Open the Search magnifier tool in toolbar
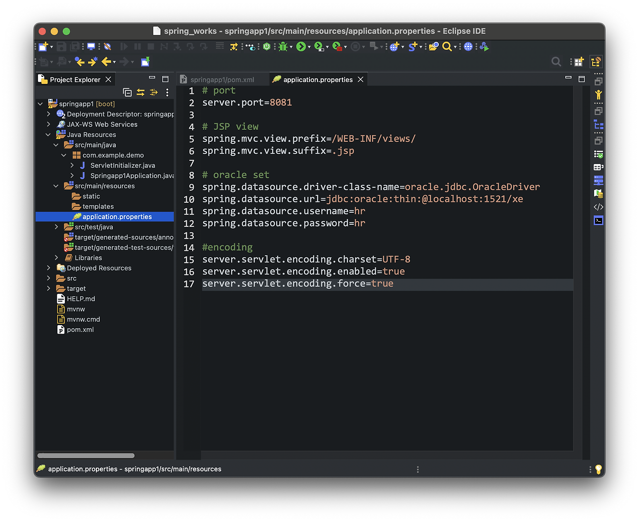 pyautogui.click(x=447, y=46)
